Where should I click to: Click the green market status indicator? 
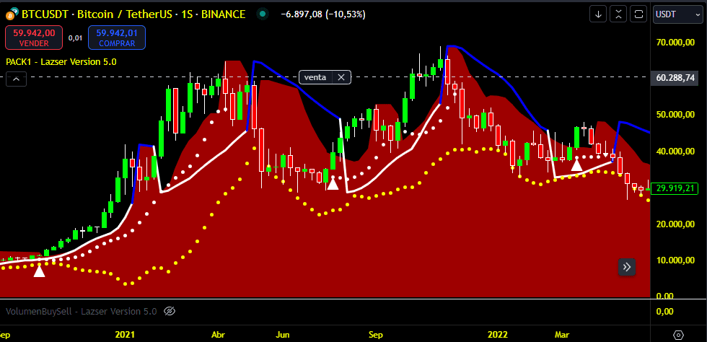point(262,14)
